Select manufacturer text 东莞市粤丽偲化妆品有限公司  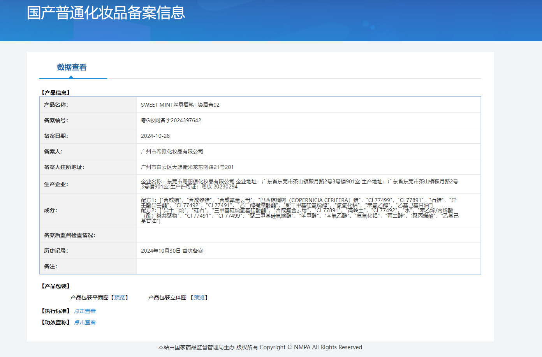[x=201, y=181]
